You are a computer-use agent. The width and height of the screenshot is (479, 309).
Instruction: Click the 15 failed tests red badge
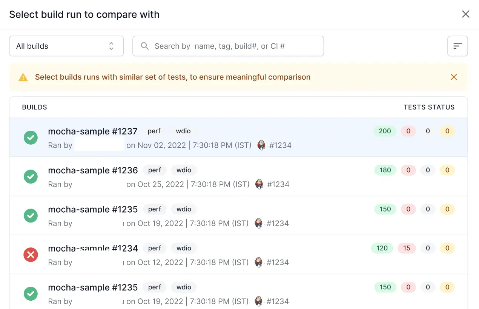click(x=407, y=248)
